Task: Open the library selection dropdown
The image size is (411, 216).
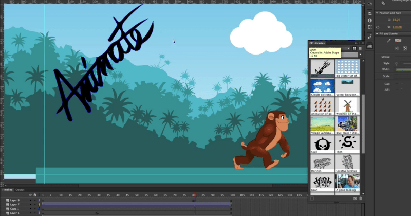Action: tap(347, 48)
